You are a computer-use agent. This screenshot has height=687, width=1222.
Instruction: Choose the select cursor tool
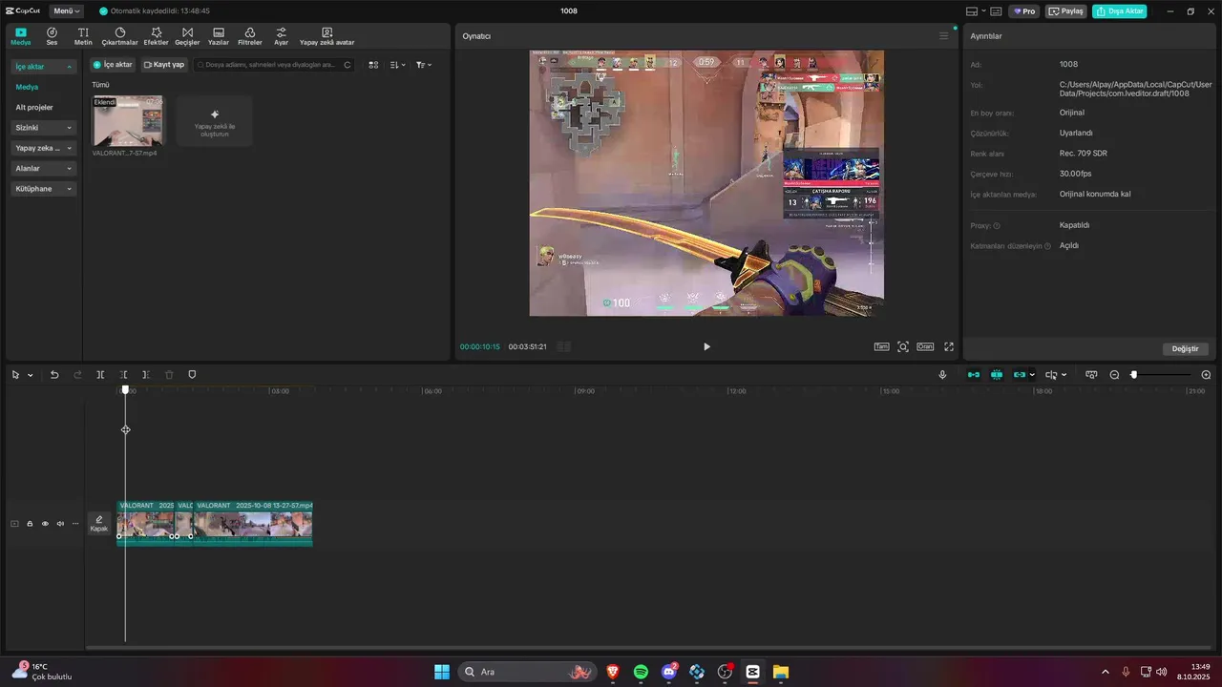tap(15, 375)
